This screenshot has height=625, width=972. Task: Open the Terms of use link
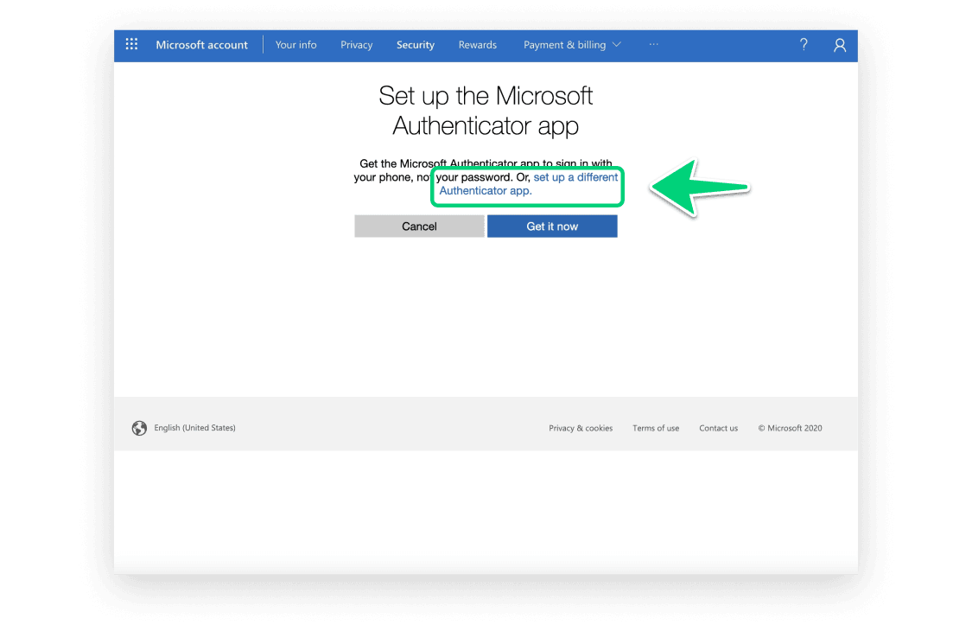656,428
